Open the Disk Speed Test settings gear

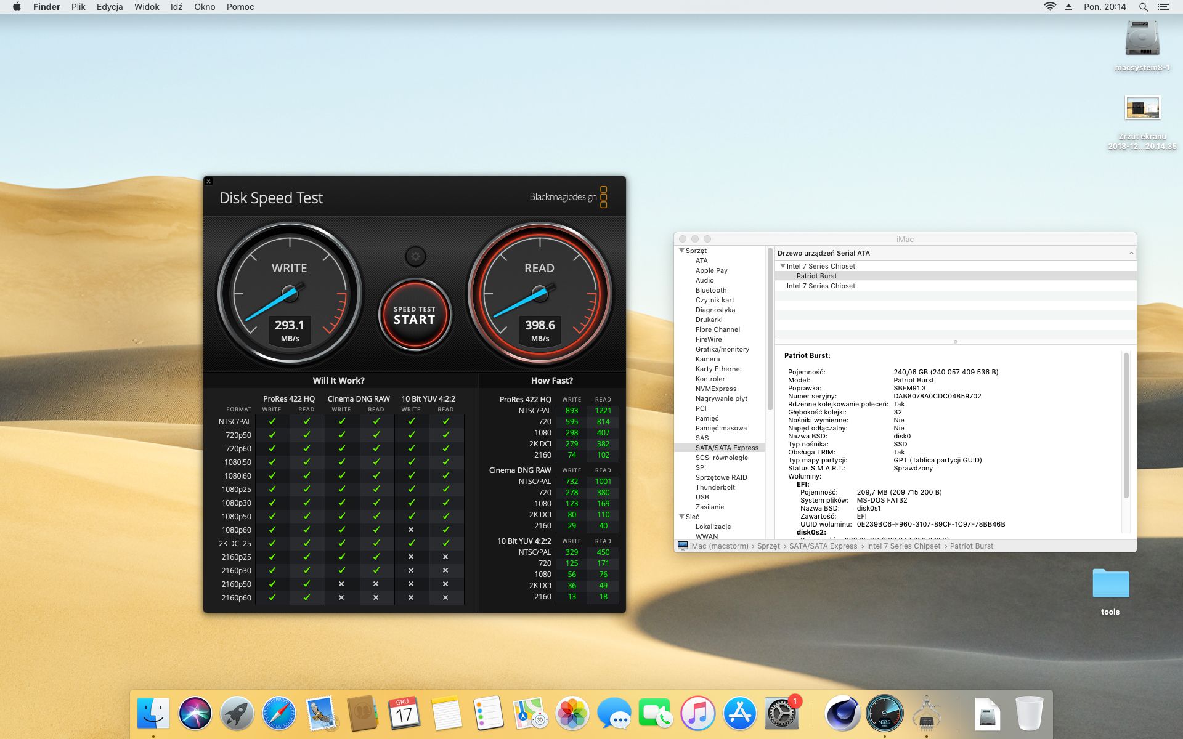tap(415, 256)
